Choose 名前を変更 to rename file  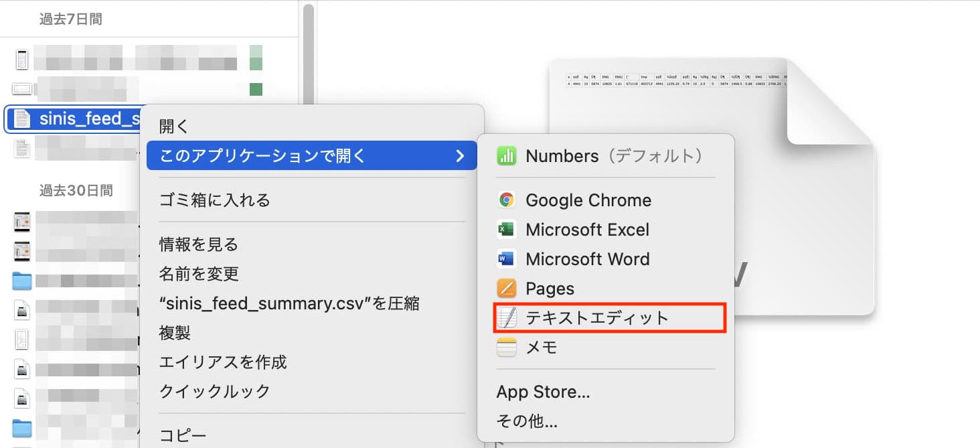tap(198, 274)
